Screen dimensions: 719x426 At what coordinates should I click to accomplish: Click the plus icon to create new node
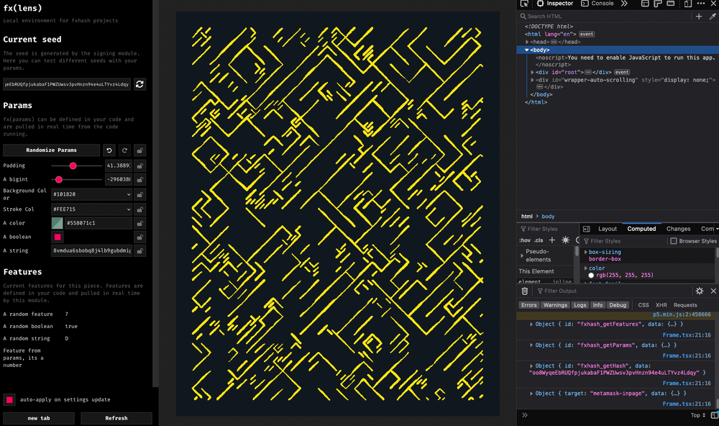699,16
